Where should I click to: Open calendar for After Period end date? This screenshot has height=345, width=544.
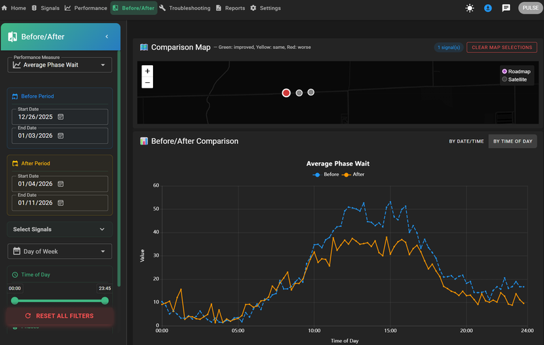[x=61, y=202]
